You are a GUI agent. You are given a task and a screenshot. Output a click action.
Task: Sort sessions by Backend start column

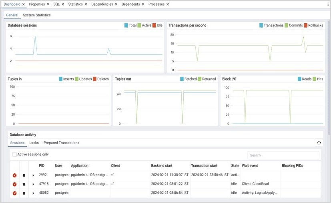(x=162, y=166)
